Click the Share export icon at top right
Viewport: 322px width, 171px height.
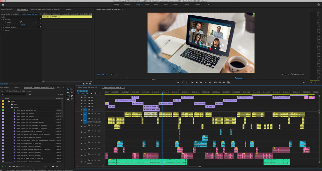tap(319, 4)
